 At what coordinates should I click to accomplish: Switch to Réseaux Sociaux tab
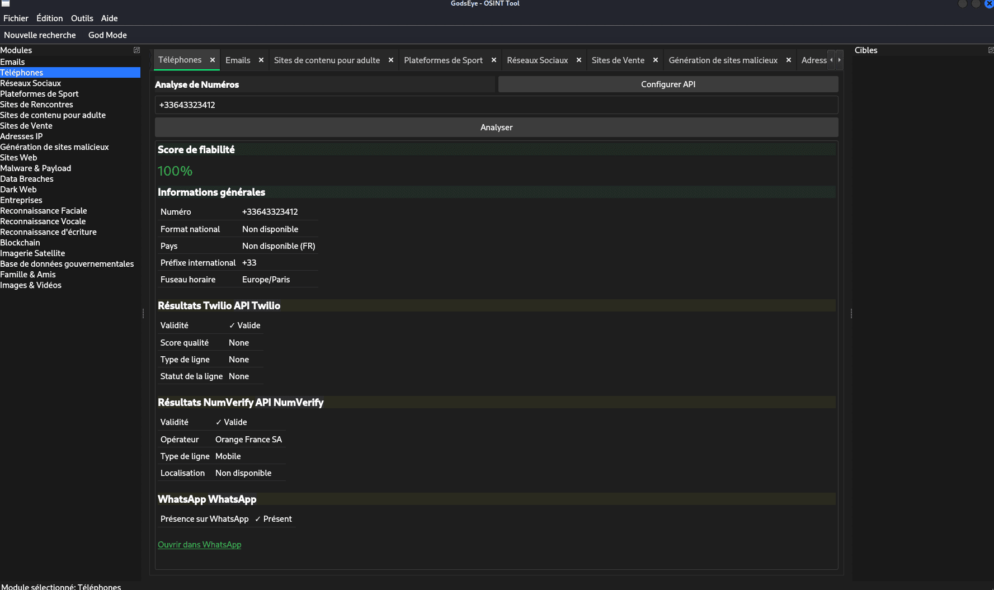click(537, 60)
